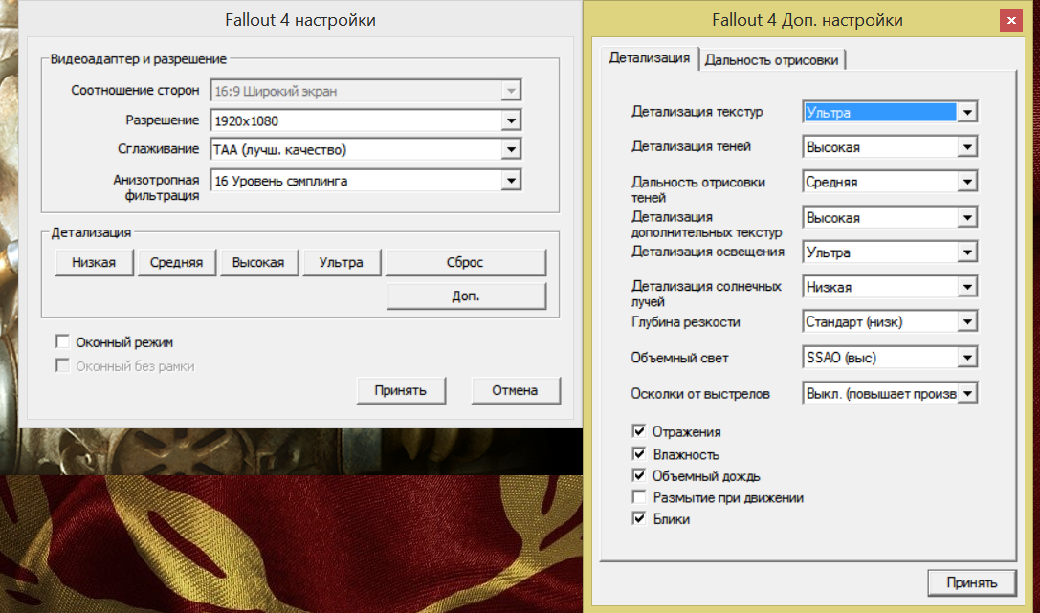The width and height of the screenshot is (1040, 613).
Task: Click the 'Объемный свет' label text
Action: tap(680, 358)
